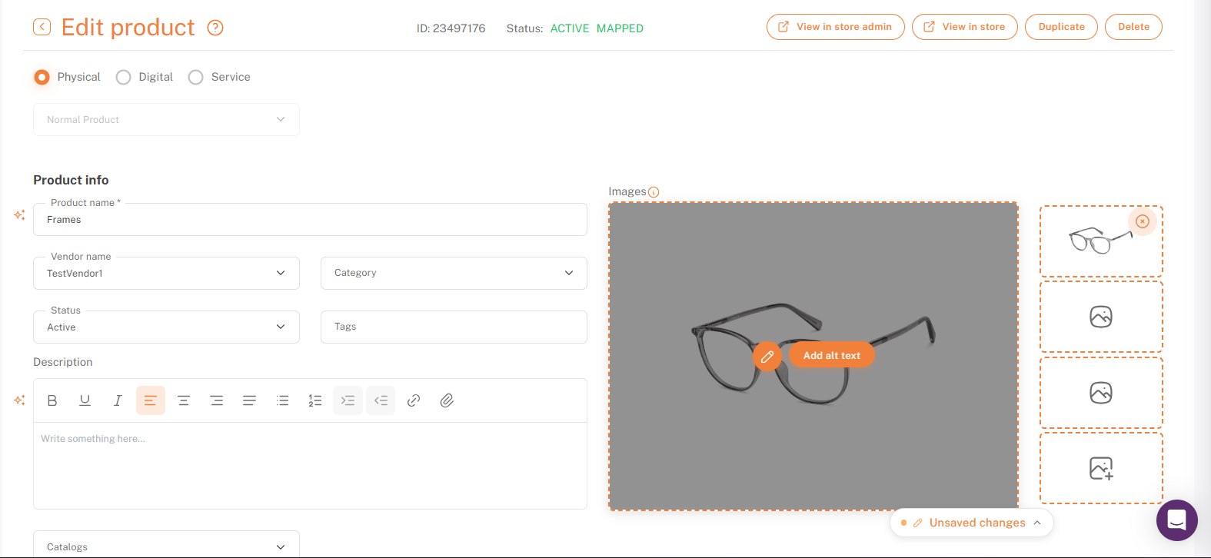Attach a file using the paperclip icon

point(447,400)
